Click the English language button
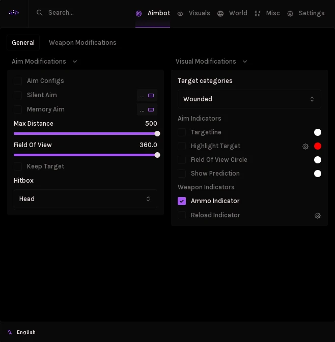Image resolution: width=335 pixels, height=342 pixels. tap(26, 332)
